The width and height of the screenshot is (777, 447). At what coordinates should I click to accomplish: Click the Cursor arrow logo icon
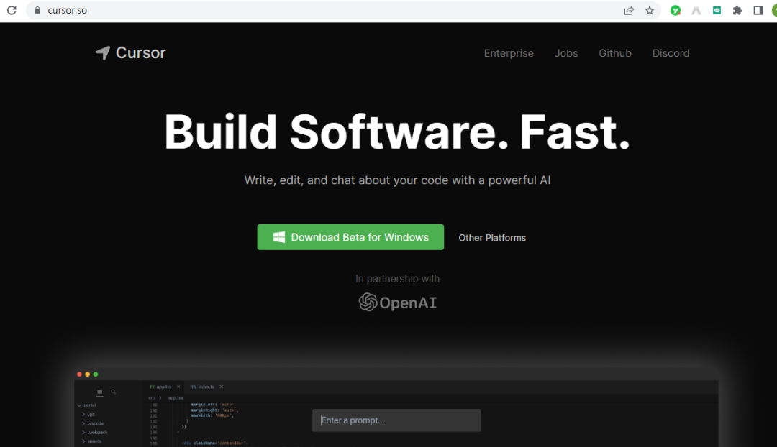tap(103, 53)
